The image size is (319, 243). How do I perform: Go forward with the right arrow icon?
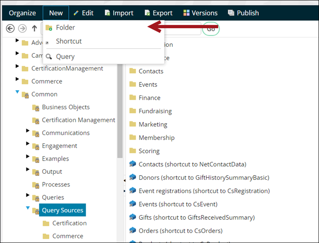(22, 29)
